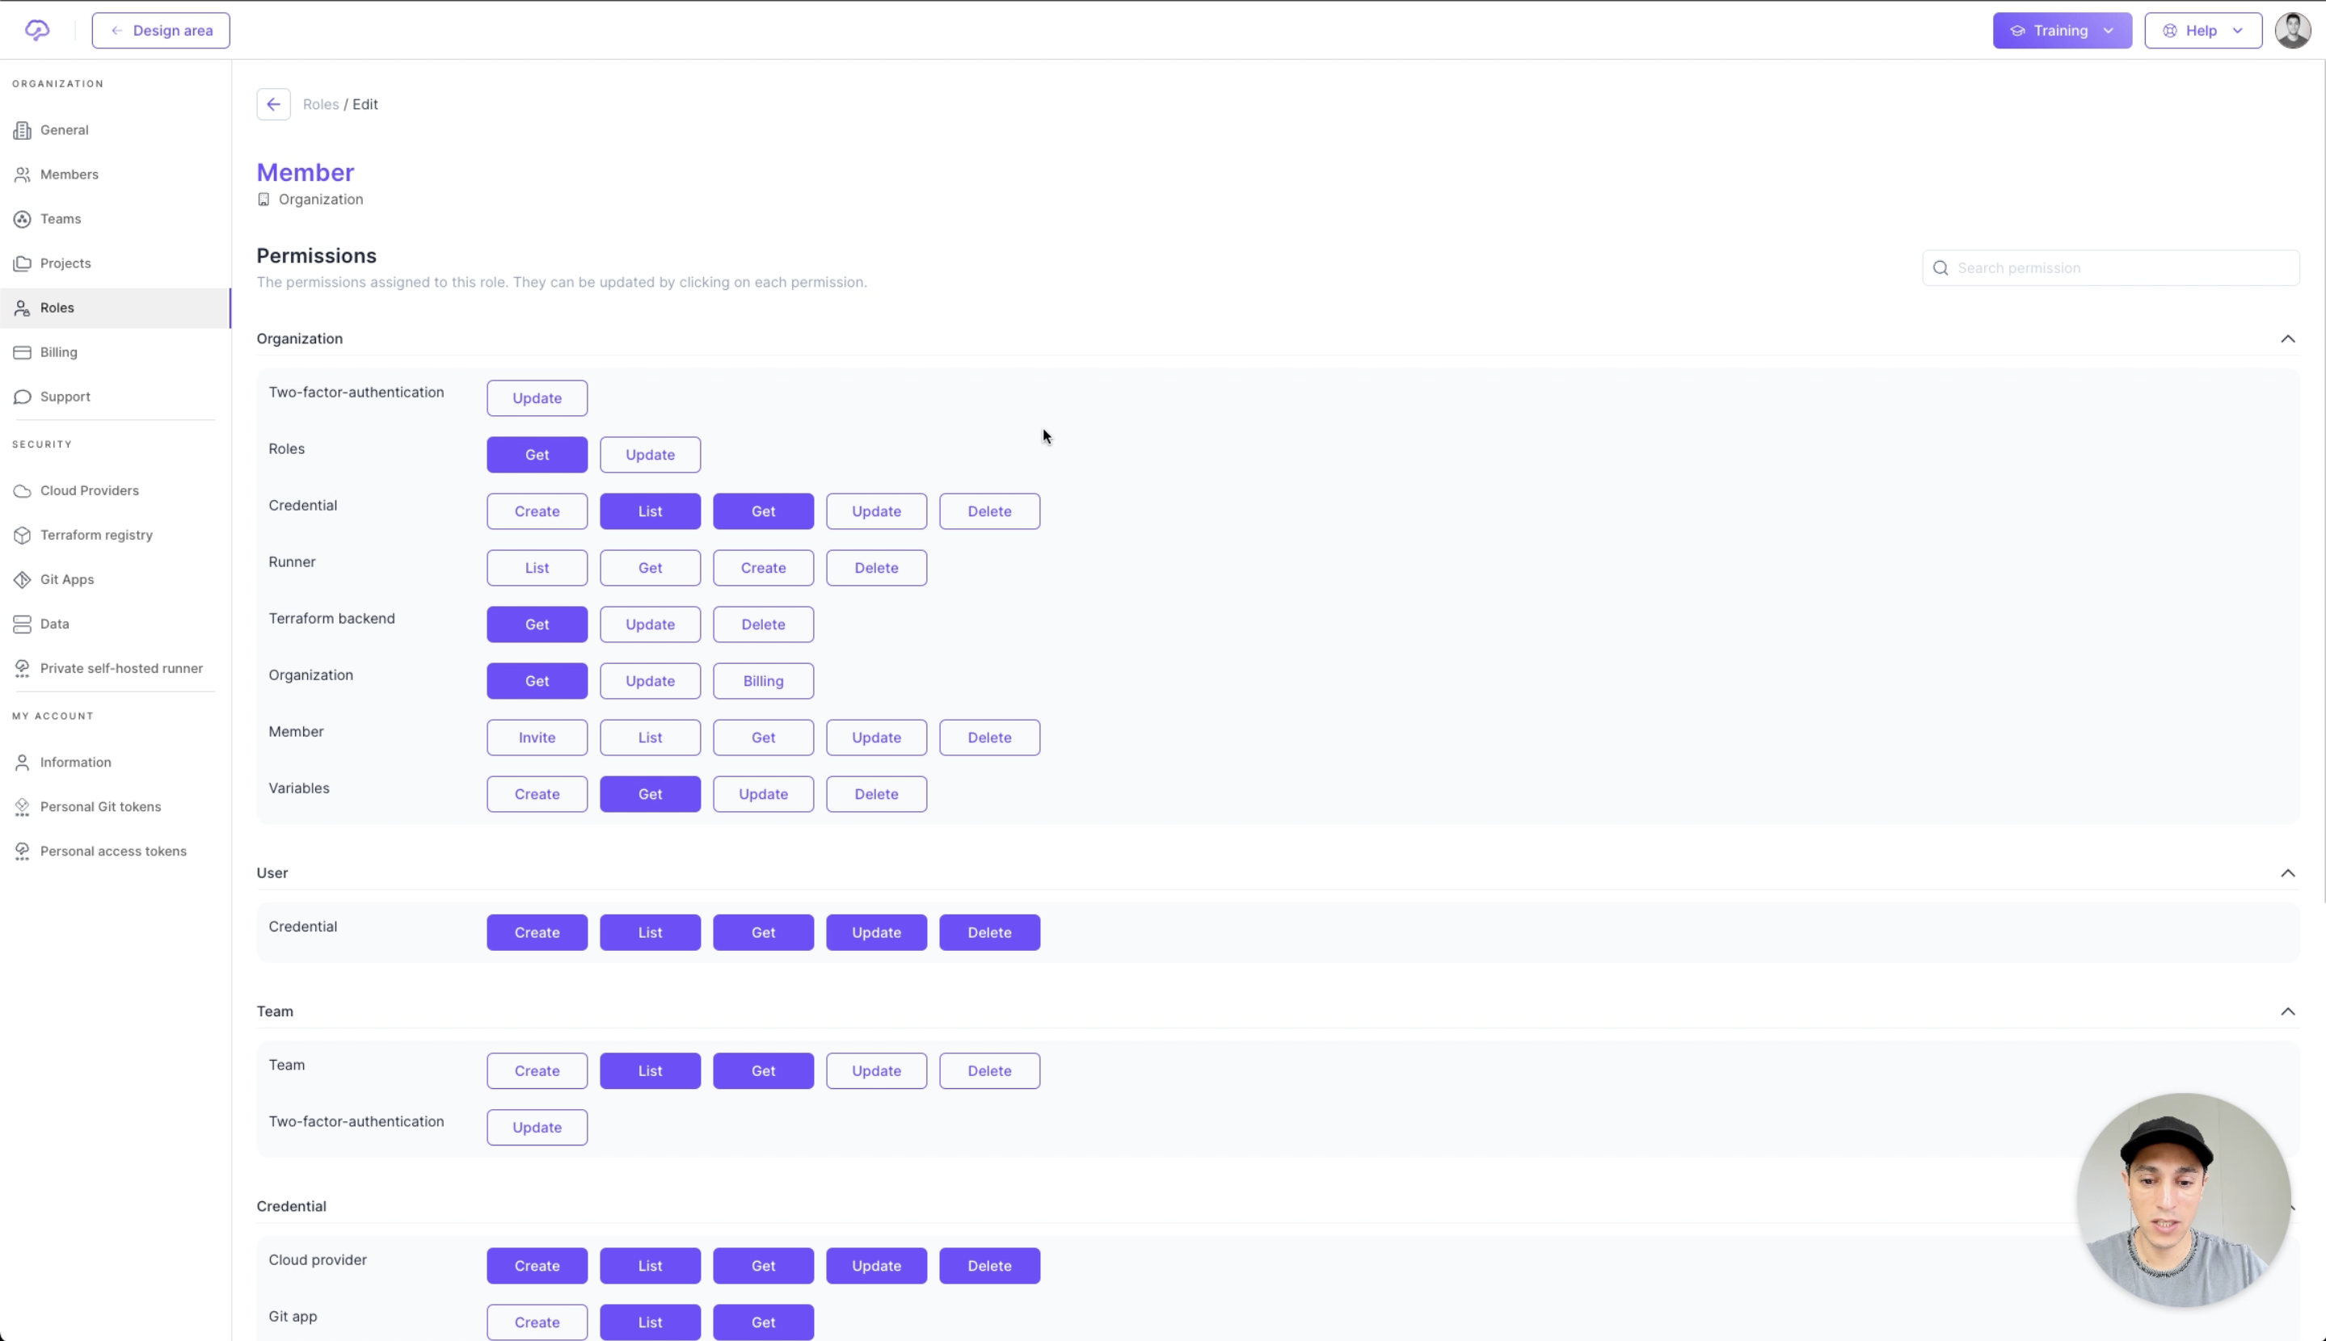
Task: Select Cloud Providers under Security
Action: (x=88, y=490)
